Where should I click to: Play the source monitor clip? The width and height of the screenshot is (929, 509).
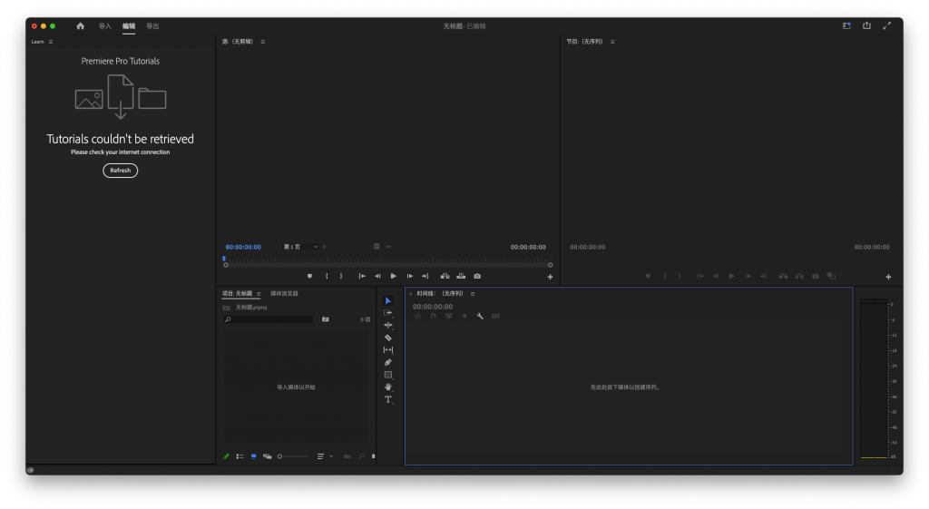click(x=394, y=276)
